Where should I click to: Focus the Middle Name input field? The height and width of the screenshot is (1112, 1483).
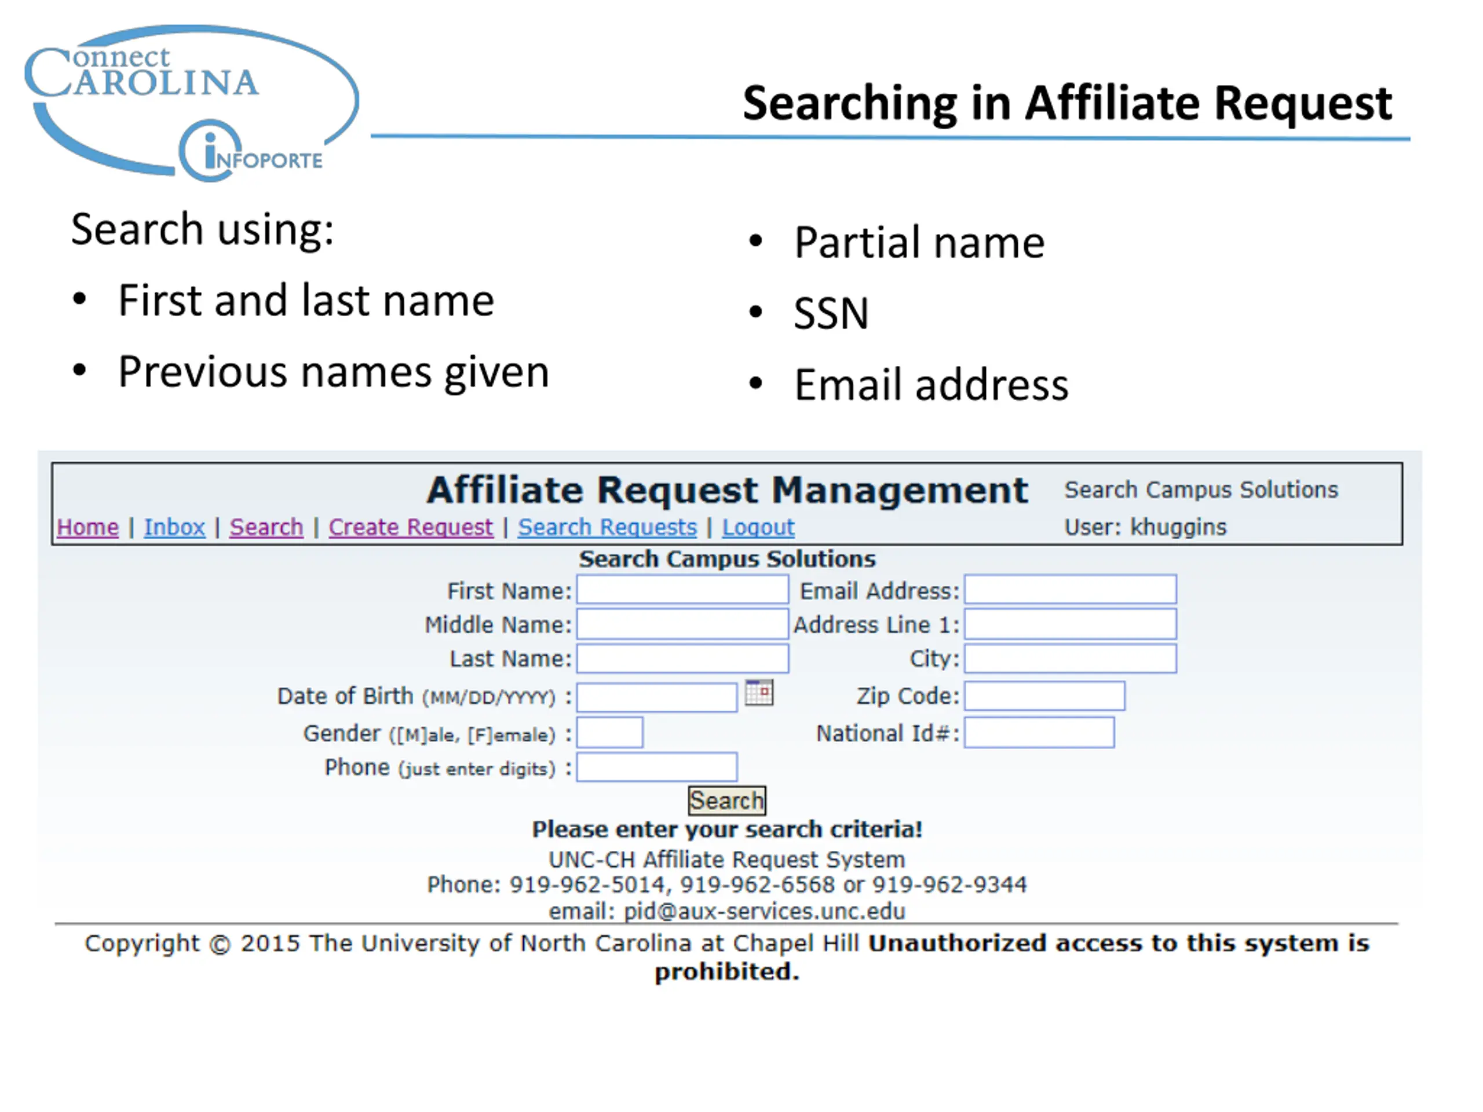coord(682,624)
